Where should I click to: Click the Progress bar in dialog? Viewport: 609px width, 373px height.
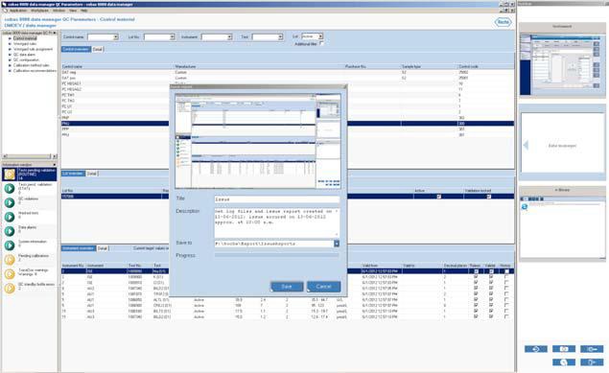point(276,255)
